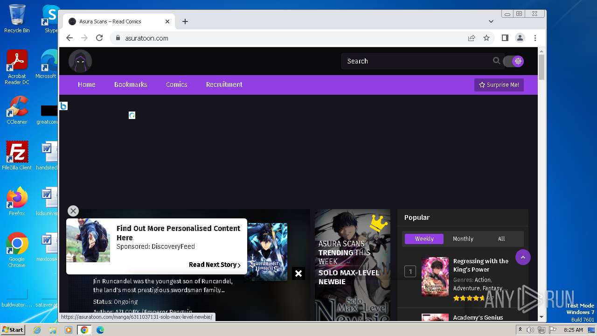Image resolution: width=597 pixels, height=336 pixels.
Task: Click the page vertical scrollbar thumb
Action: point(541,67)
